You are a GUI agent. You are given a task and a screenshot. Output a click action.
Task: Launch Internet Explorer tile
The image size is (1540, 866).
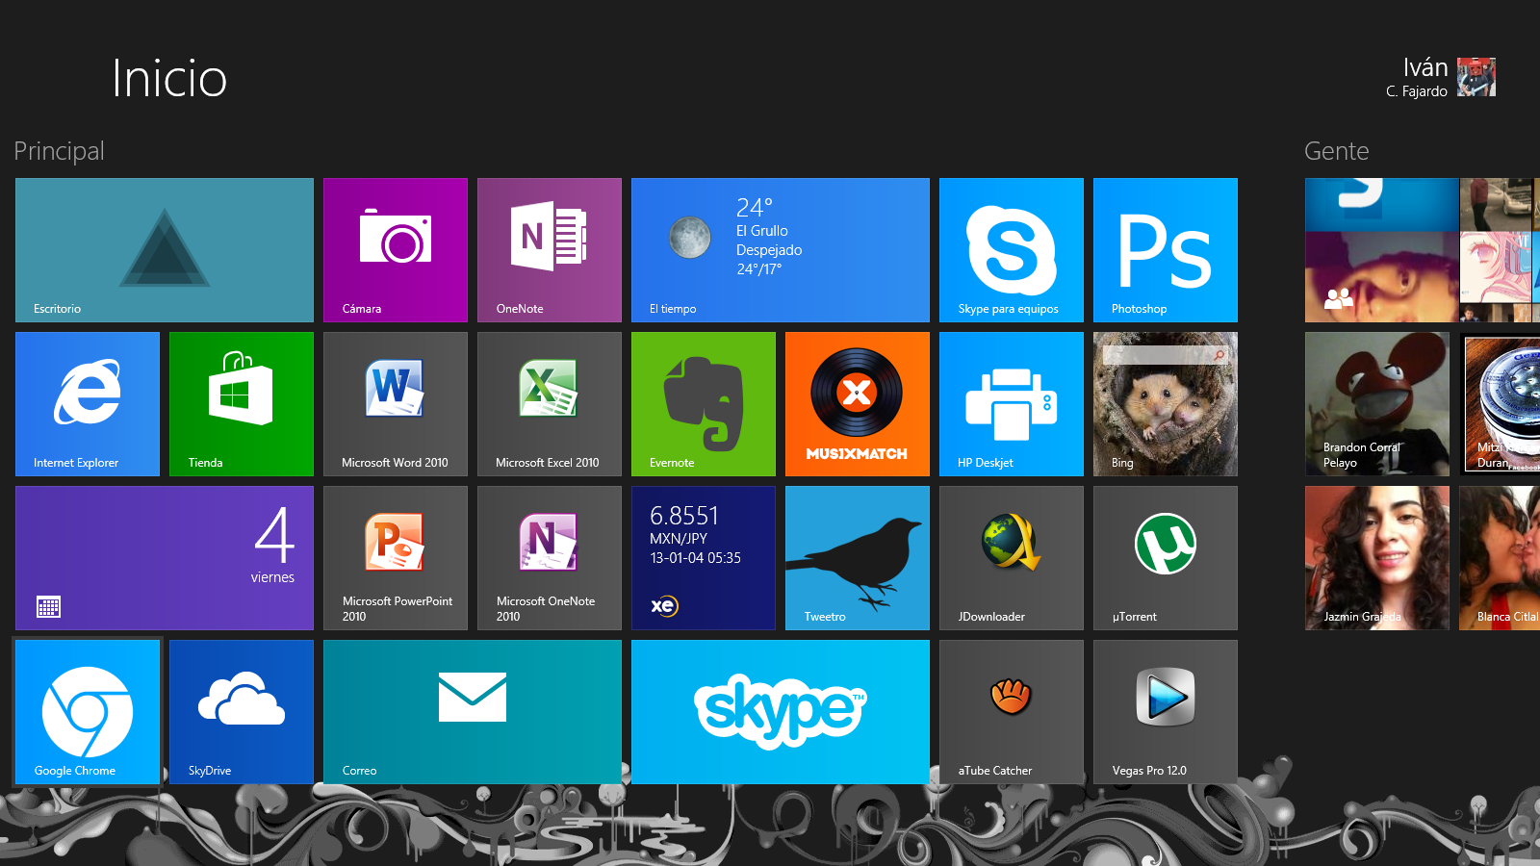pos(88,404)
